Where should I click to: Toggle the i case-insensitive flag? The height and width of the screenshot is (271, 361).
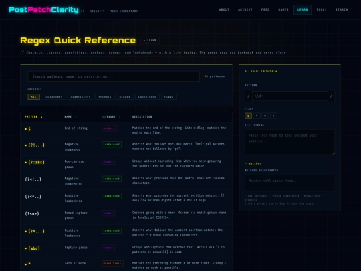pyautogui.click(x=257, y=116)
